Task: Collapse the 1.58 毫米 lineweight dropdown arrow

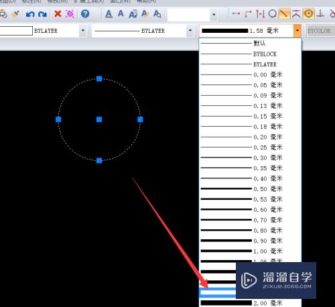Action: [x=297, y=30]
